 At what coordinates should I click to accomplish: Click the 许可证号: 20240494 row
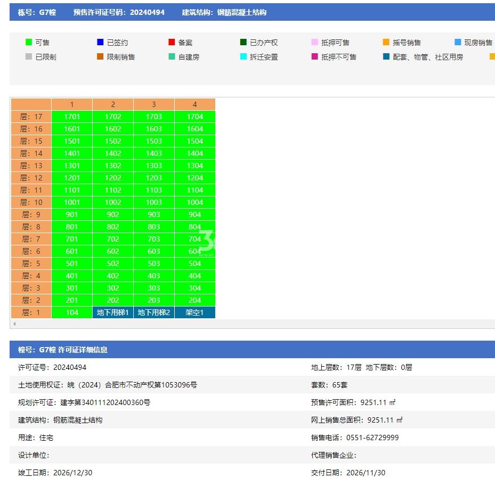[x=52, y=367]
